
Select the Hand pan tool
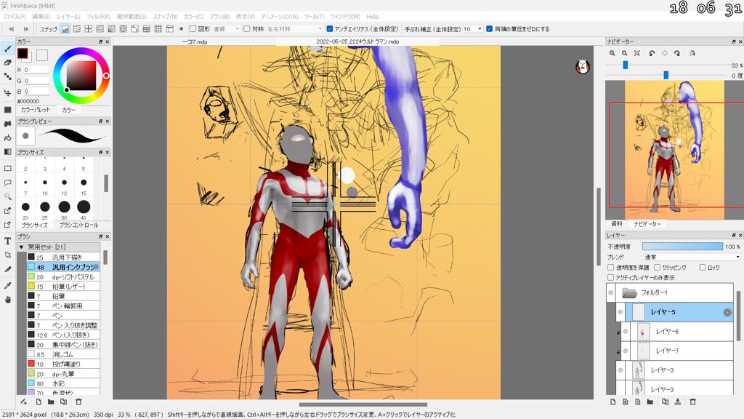pos(7,300)
